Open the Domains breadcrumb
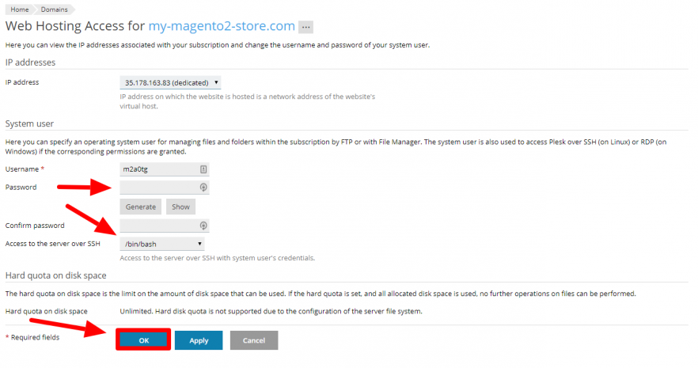The image size is (698, 368). (55, 9)
